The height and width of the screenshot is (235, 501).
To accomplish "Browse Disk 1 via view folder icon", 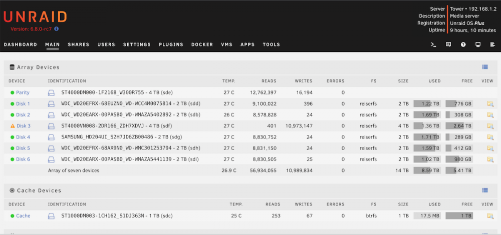I will 490,103.
